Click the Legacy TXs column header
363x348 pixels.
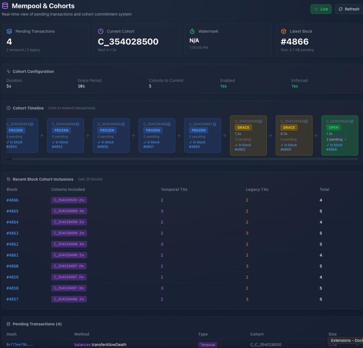click(257, 189)
